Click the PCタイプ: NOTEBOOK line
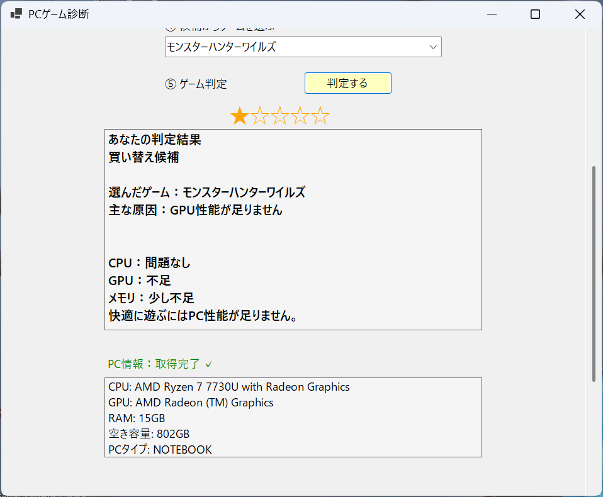Image resolution: width=603 pixels, height=497 pixels. (160, 449)
